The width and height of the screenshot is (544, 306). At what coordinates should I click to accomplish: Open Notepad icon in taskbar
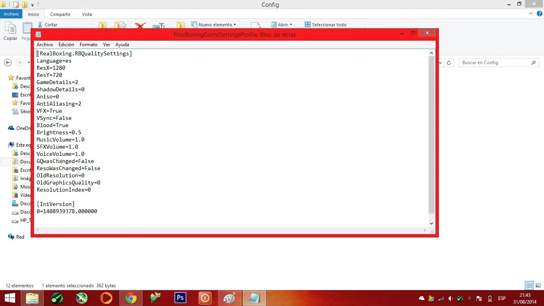(x=254, y=298)
